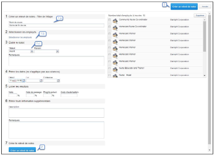Select the Nurse Educator and Trainer text
Screen dimensions: 214x155
(x=131, y=68)
